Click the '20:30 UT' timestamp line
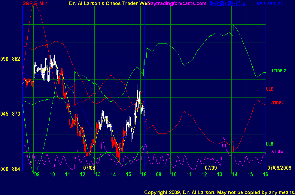This screenshot has height=195, width=295. tap(225, 2)
